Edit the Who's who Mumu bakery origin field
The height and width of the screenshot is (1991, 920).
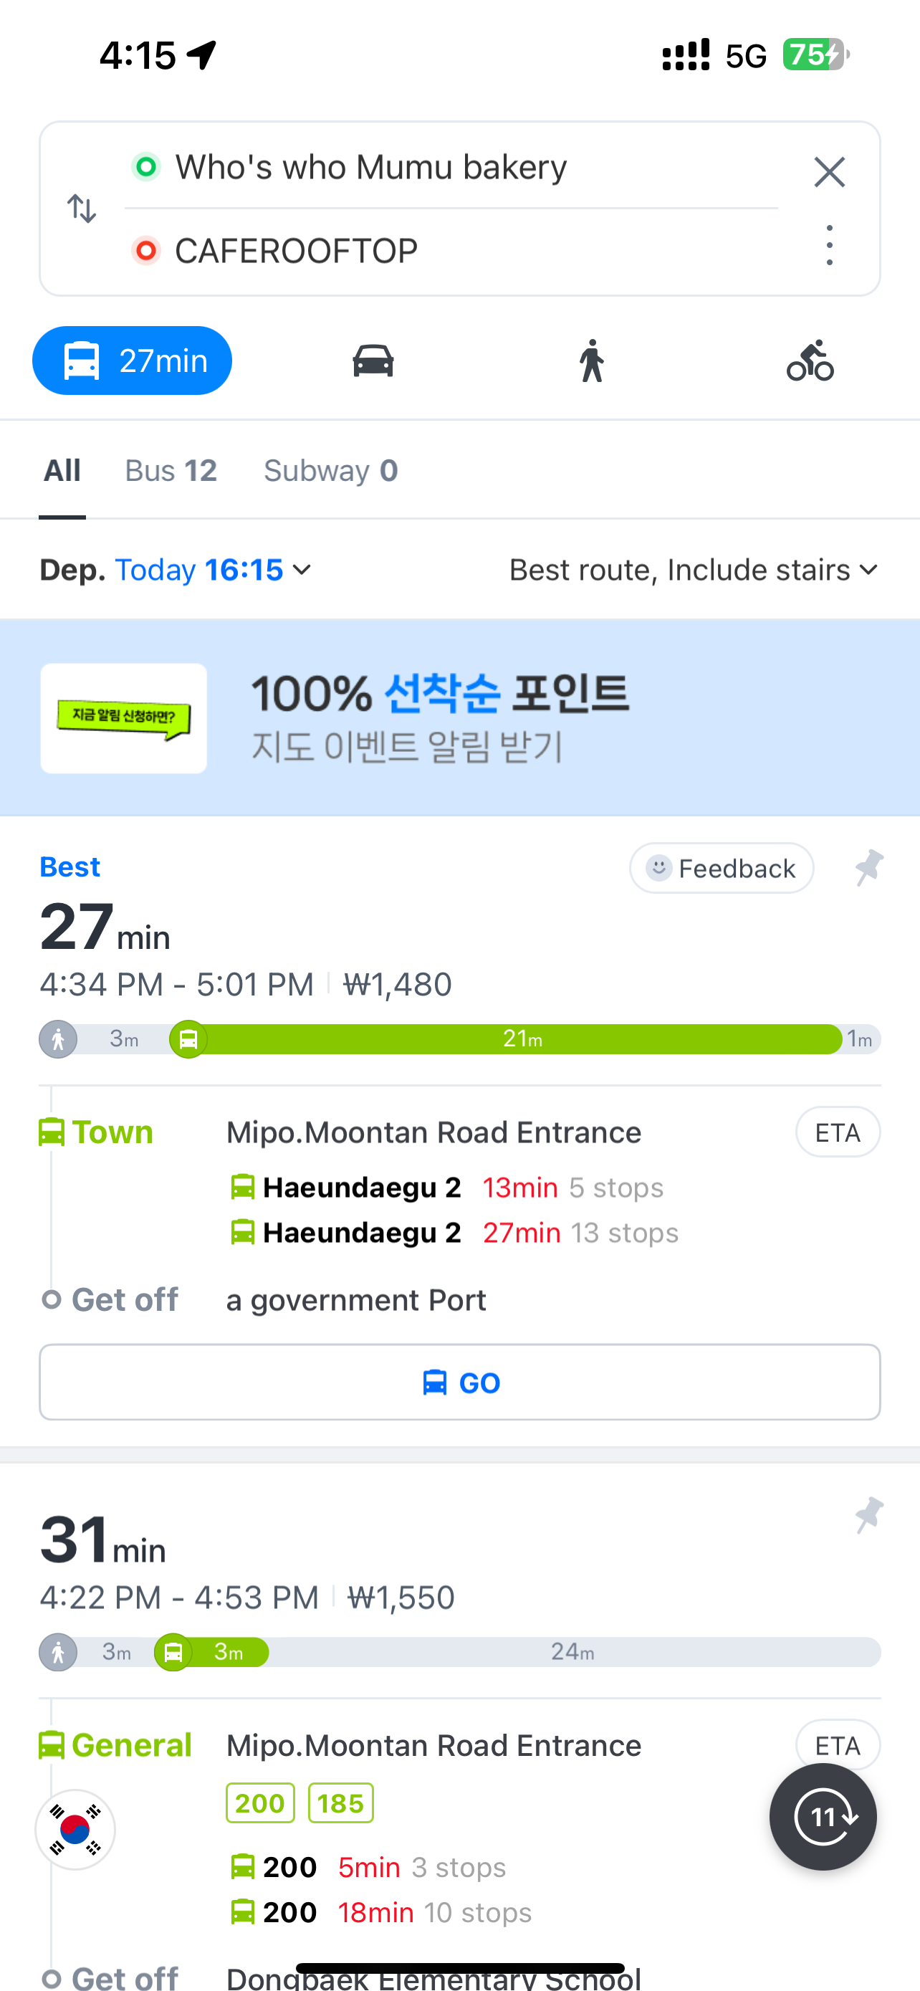pyautogui.click(x=370, y=167)
